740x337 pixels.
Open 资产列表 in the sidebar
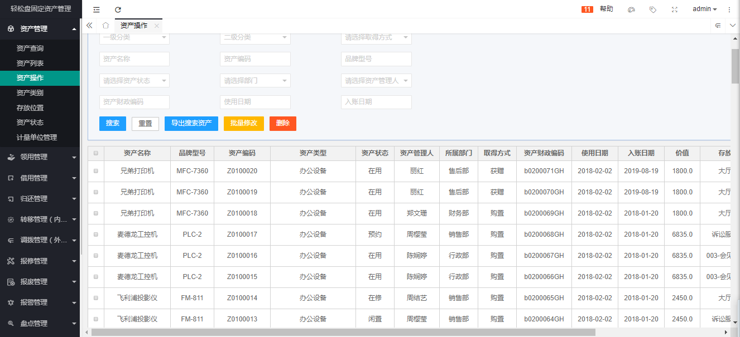click(30, 64)
